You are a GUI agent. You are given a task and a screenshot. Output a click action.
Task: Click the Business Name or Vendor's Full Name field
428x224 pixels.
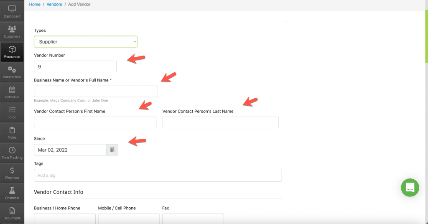pyautogui.click(x=96, y=92)
